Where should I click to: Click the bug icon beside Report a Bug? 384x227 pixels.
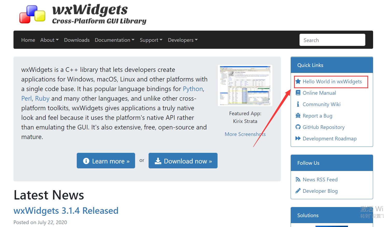click(298, 116)
